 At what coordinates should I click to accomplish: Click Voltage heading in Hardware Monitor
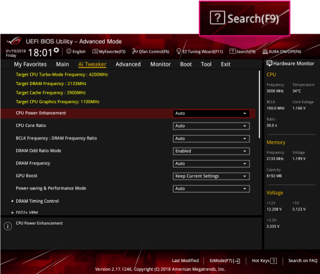[x=274, y=193]
